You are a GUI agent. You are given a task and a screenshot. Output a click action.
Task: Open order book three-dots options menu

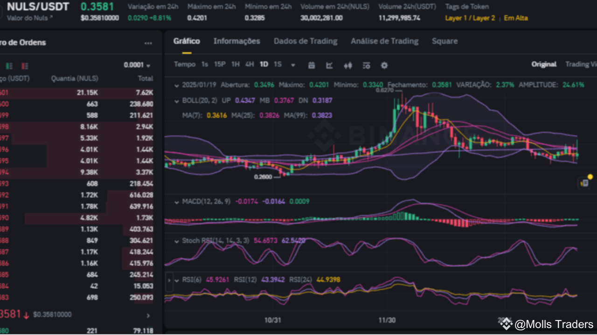click(x=148, y=43)
